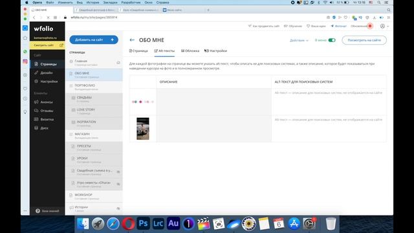Switch to the Страница tab
Screen dimensions: 414x233
pos(138,50)
